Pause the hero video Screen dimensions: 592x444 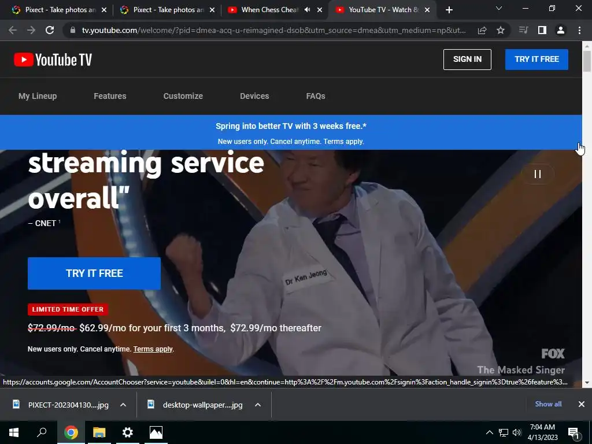click(x=538, y=174)
